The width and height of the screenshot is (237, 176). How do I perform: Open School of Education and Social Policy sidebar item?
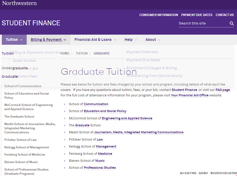(x=27, y=95)
